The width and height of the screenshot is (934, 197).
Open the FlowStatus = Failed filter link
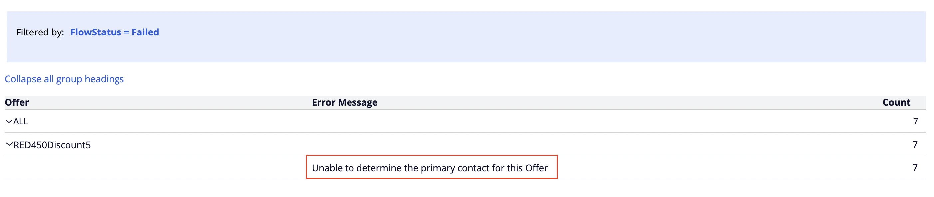coord(115,32)
